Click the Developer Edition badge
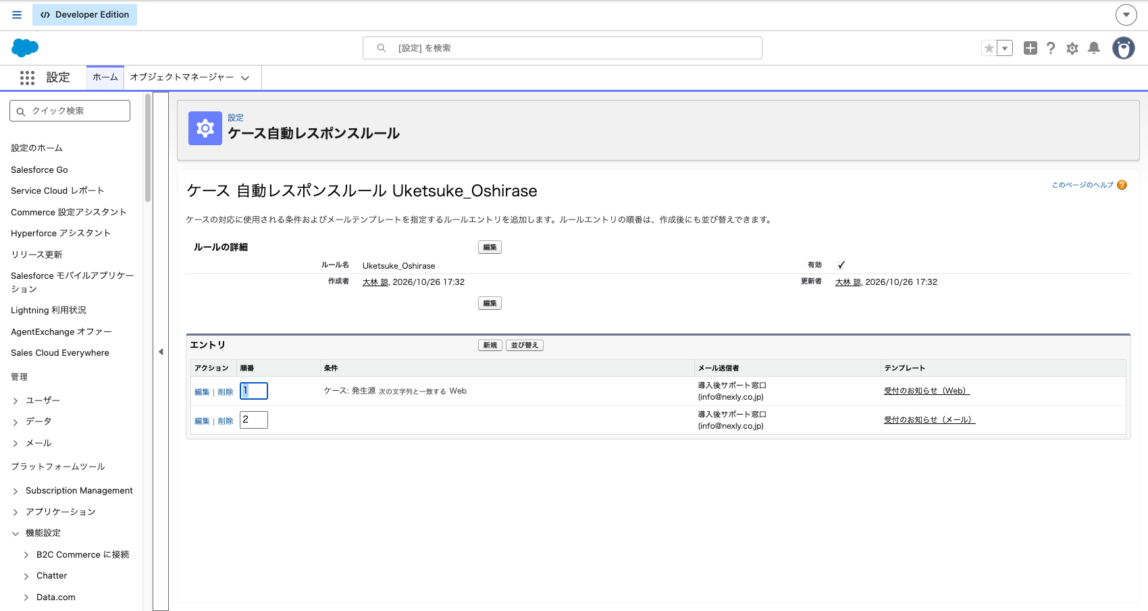 (84, 15)
